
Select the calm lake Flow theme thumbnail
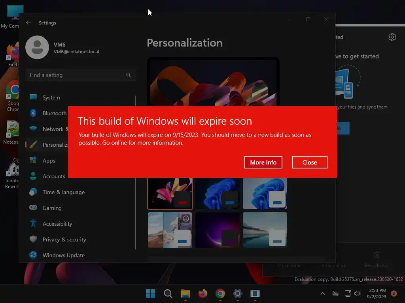[265, 230]
